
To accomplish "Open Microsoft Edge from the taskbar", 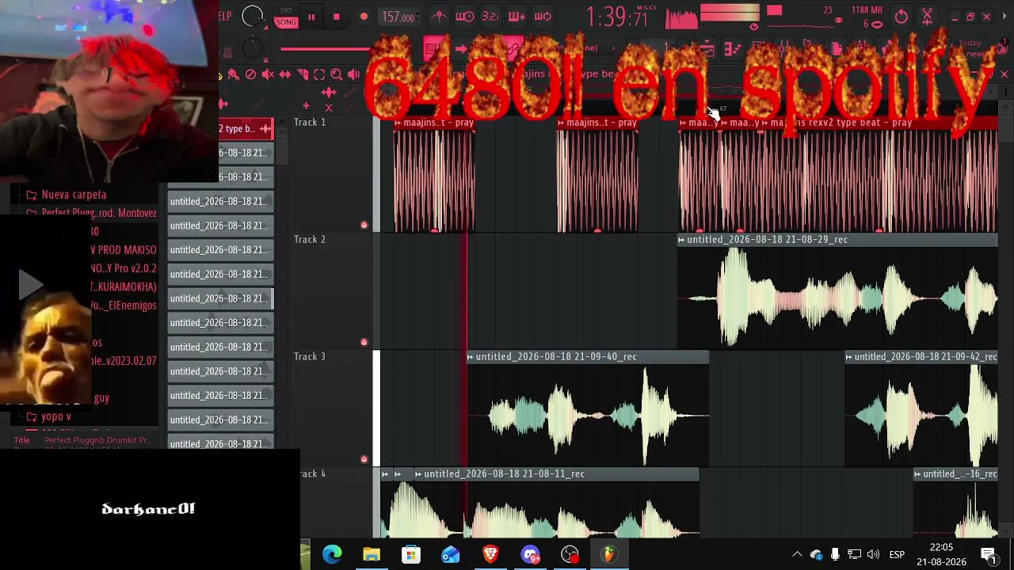I will coord(332,554).
